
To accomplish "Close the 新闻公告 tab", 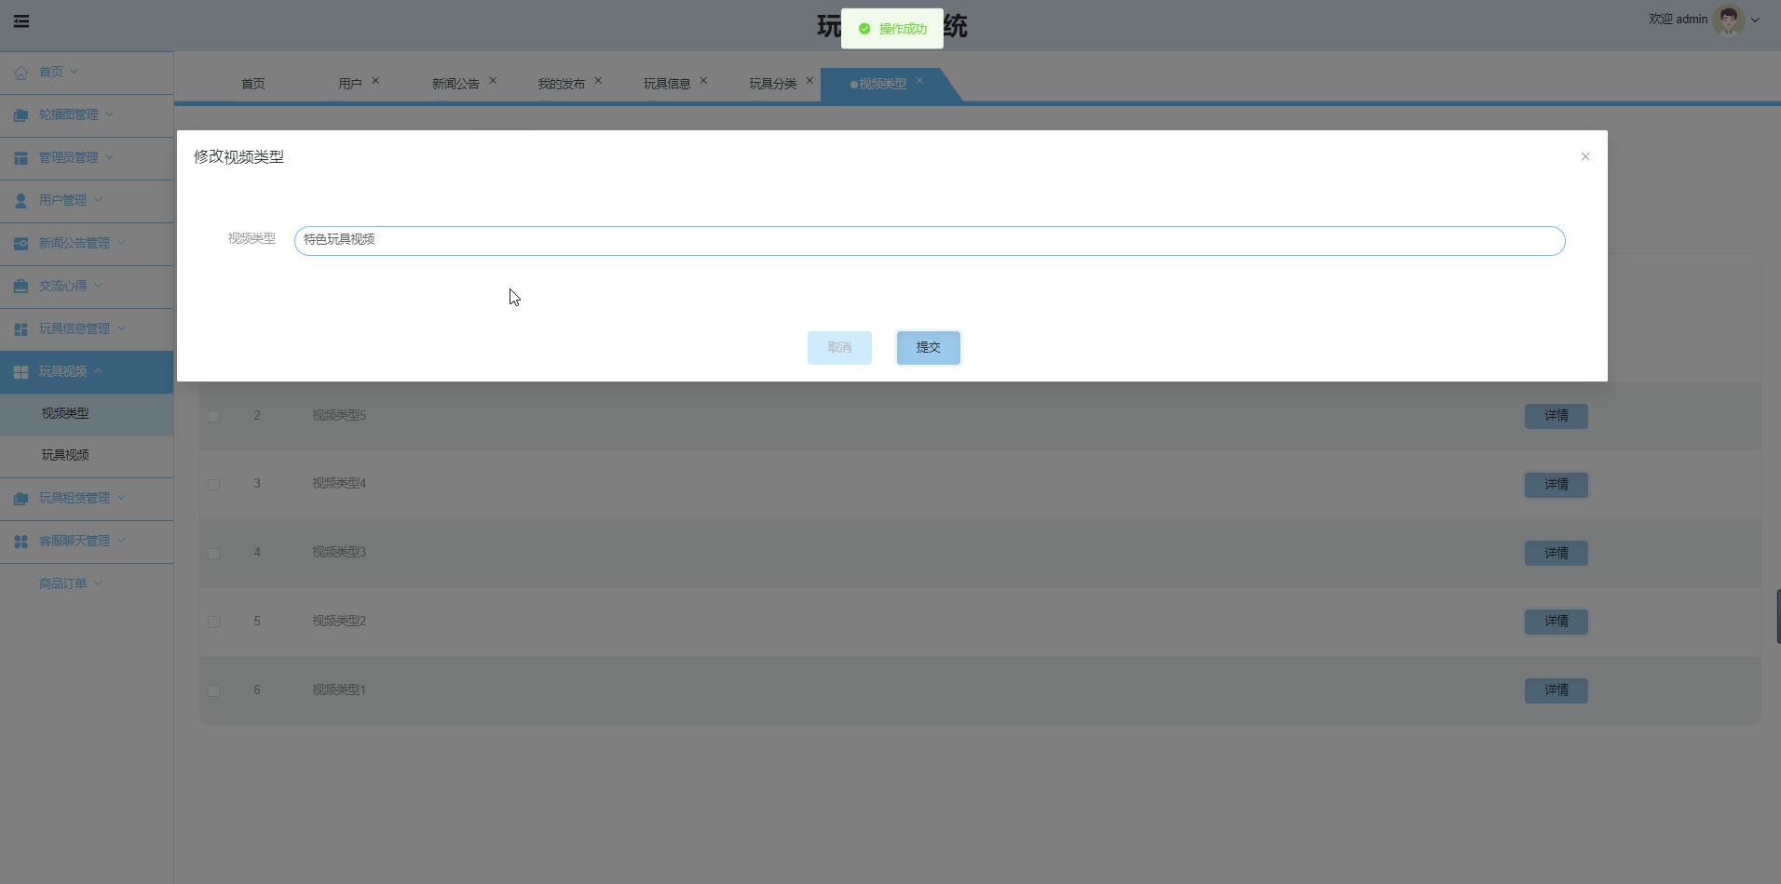I will click(x=493, y=80).
